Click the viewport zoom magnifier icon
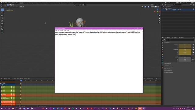Screen dimensions: 195x110 click(159, 16)
